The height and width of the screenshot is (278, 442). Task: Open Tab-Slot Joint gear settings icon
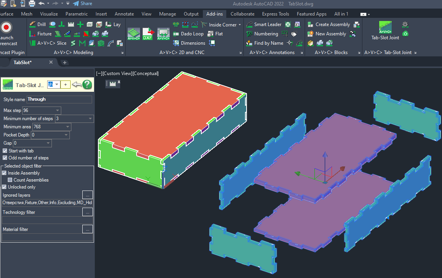coord(405,24)
